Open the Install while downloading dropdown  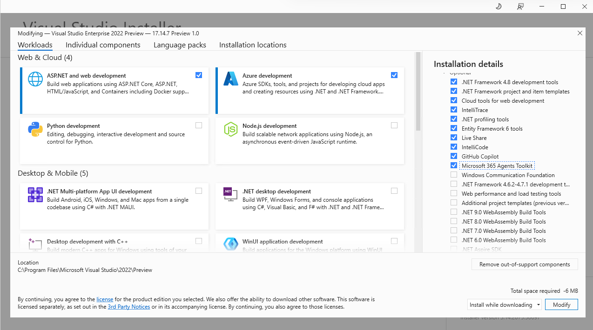click(505, 305)
